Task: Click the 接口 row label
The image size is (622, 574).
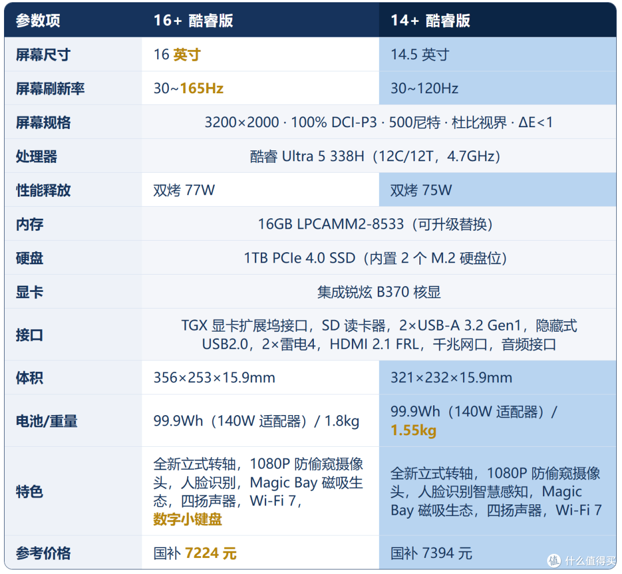Action: point(29,335)
